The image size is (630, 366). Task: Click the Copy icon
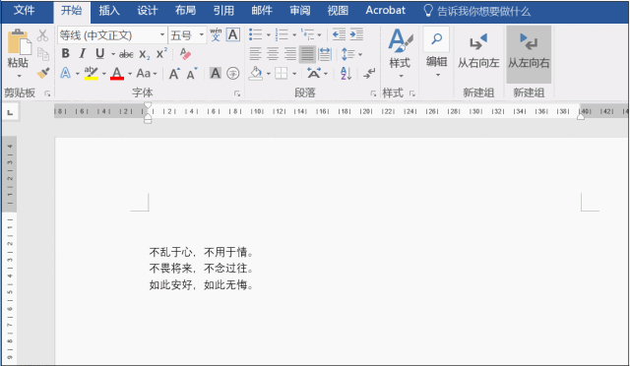[x=42, y=54]
